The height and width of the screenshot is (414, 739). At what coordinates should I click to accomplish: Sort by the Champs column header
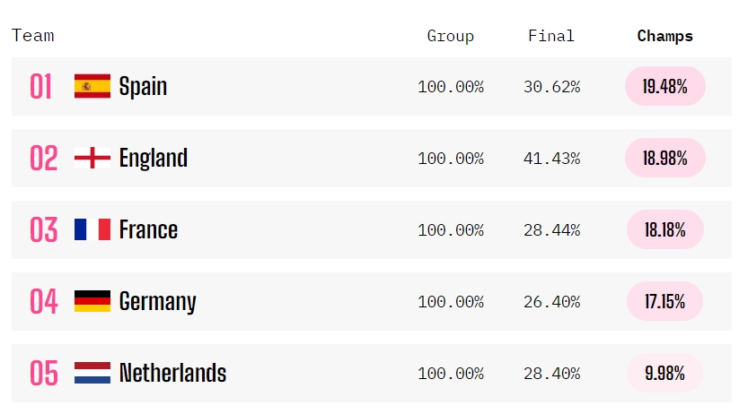pos(665,36)
